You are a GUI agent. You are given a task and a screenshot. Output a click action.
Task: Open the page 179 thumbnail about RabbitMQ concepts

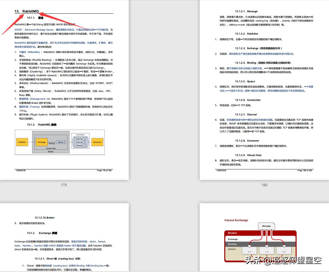(x=64, y=90)
